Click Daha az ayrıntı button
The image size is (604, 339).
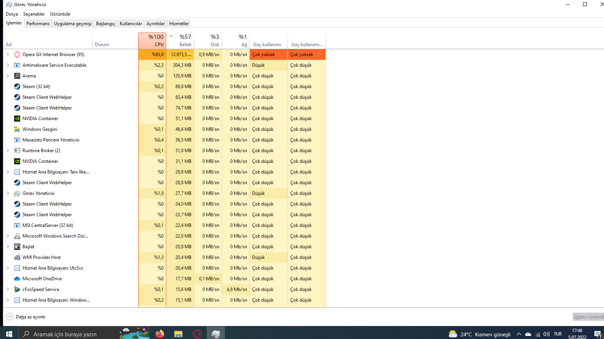pos(26,317)
